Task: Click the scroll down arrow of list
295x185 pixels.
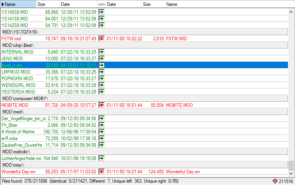Action: tap(291, 174)
